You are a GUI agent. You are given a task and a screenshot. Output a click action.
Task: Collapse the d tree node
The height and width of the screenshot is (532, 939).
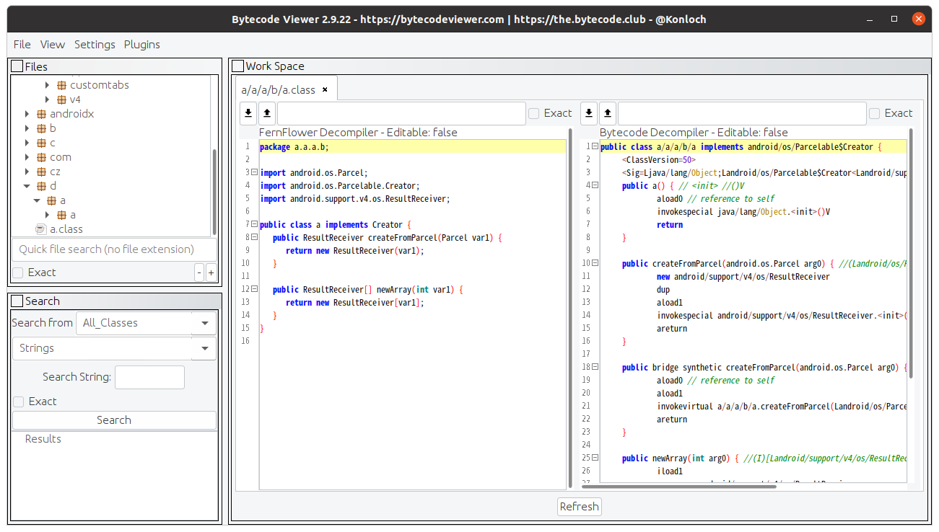tap(27, 186)
